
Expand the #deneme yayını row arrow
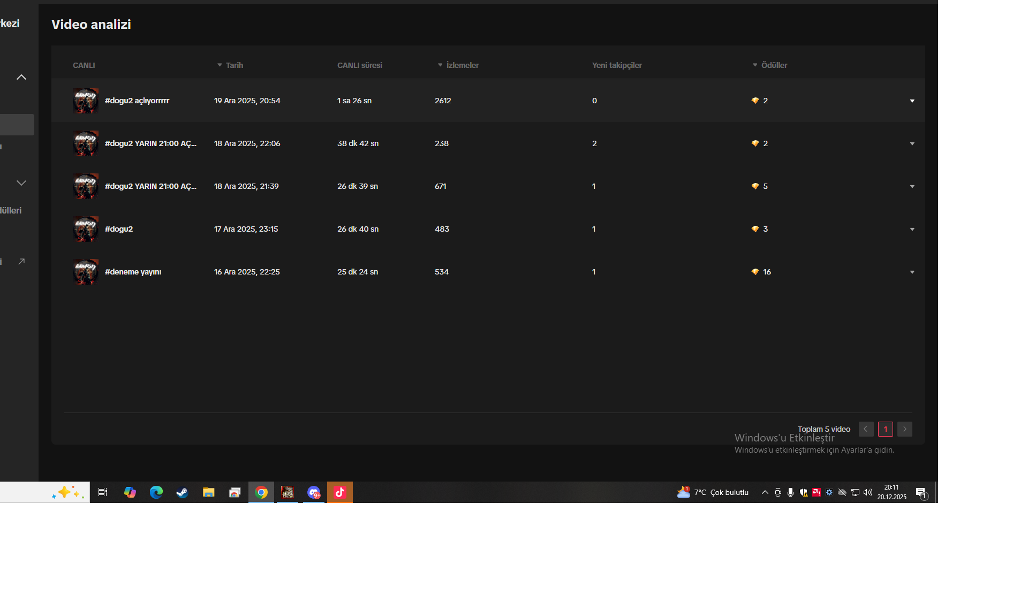tap(912, 272)
